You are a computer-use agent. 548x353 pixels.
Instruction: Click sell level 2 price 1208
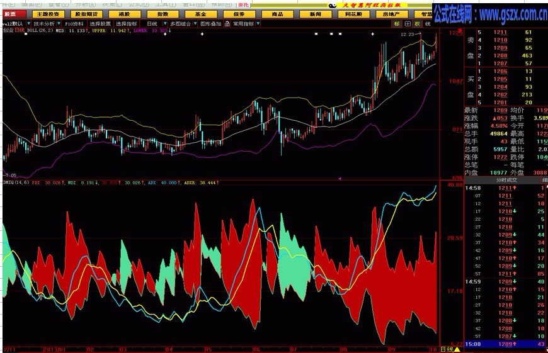[501, 55]
